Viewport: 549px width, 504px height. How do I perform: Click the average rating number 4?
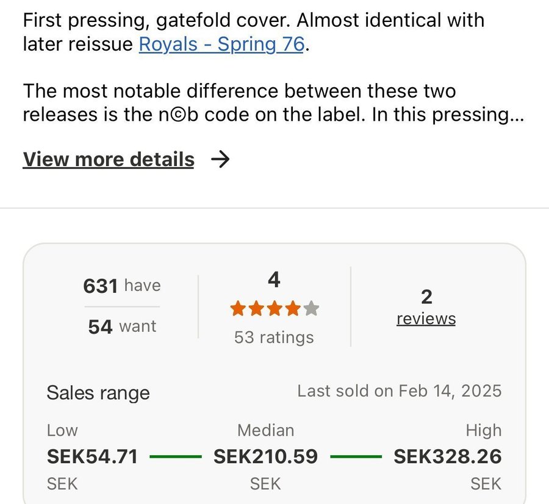[274, 280]
